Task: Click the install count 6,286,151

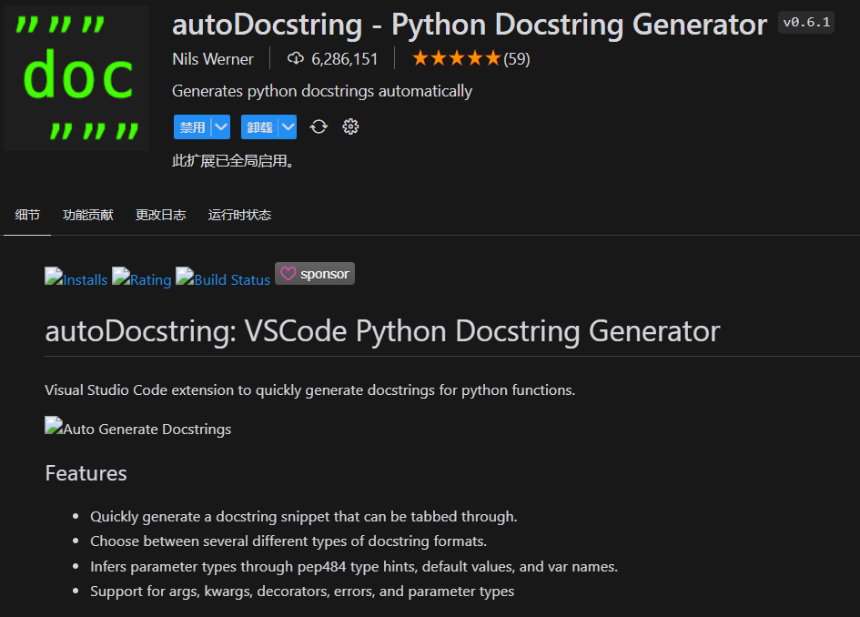Action: point(344,58)
